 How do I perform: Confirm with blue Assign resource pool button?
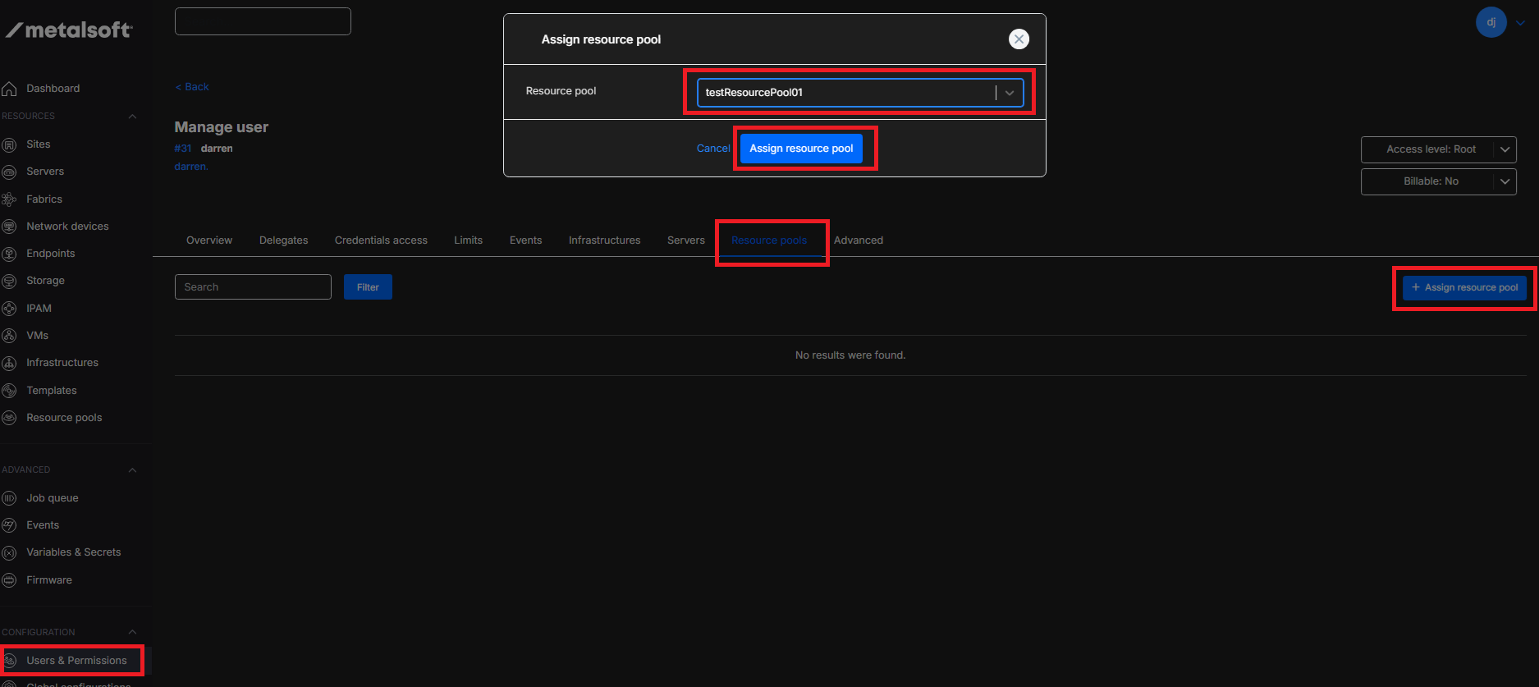(x=801, y=149)
